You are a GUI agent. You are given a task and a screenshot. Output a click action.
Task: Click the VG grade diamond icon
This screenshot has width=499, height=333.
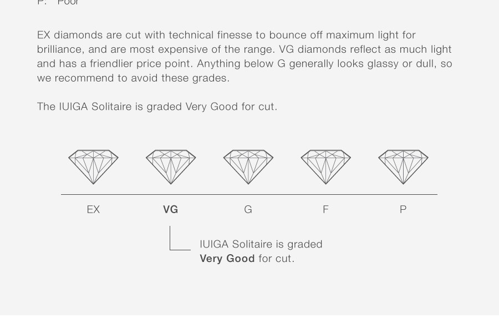[x=171, y=167]
